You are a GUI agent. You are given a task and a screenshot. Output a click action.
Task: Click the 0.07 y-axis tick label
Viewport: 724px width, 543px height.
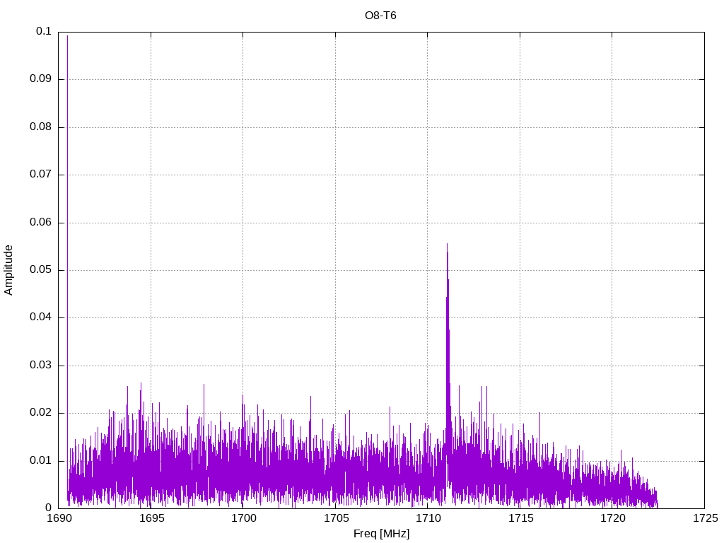[x=40, y=175]
